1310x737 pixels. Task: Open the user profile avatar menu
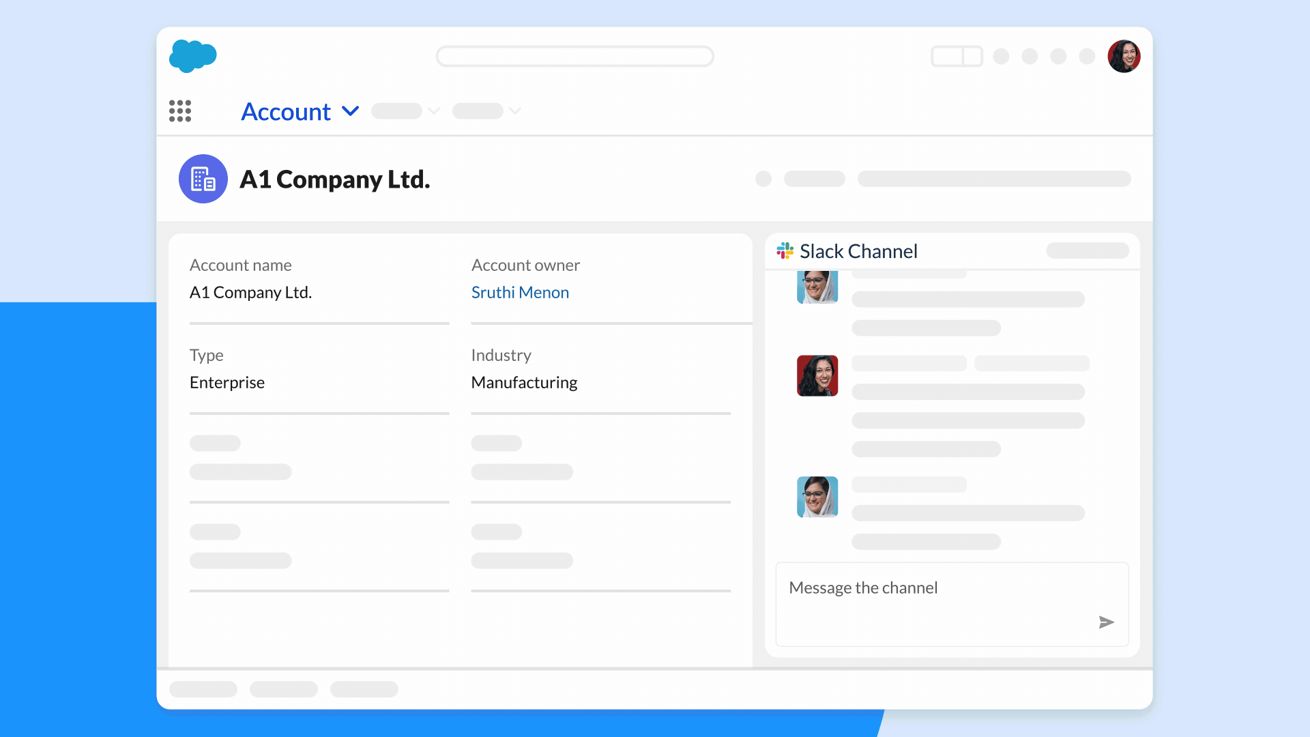tap(1124, 56)
